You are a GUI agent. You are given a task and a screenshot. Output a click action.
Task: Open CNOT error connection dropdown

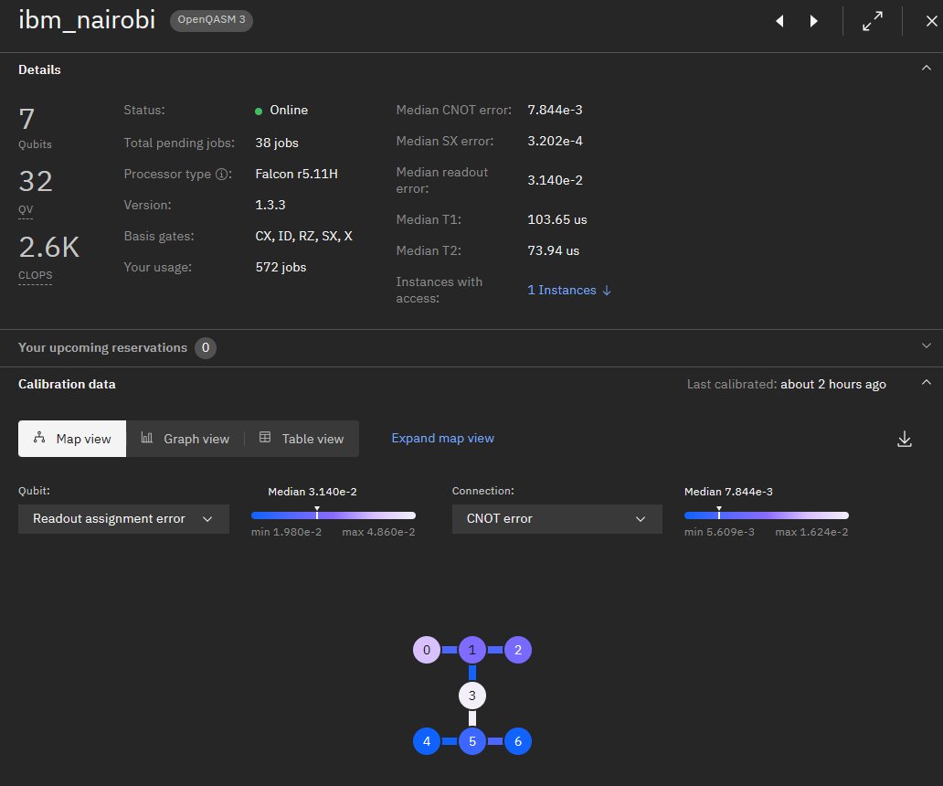556,519
